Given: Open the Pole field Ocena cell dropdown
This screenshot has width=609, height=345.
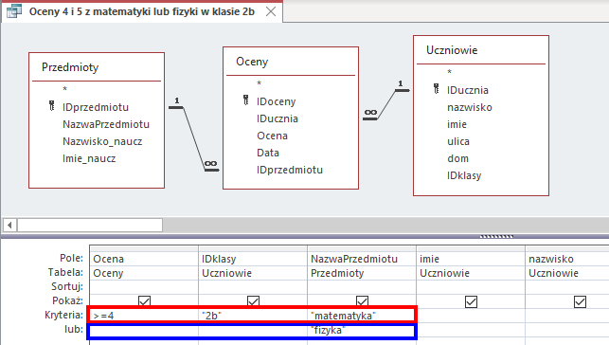Looking at the screenshot, I should [144, 259].
